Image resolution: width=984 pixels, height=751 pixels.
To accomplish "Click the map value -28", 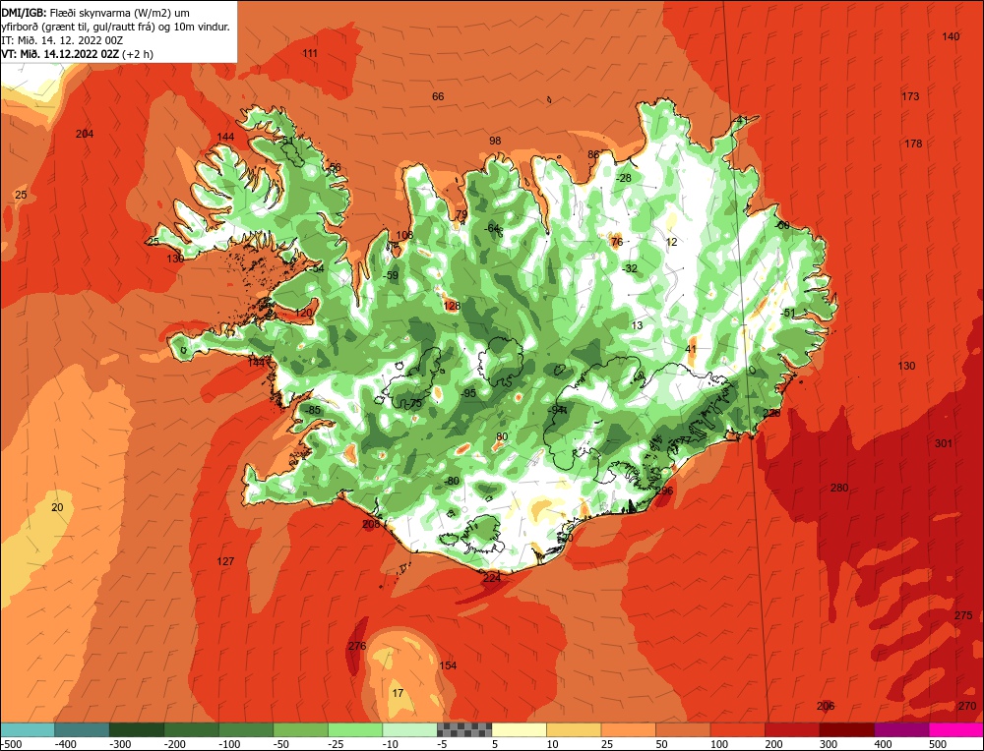I will pyautogui.click(x=624, y=178).
